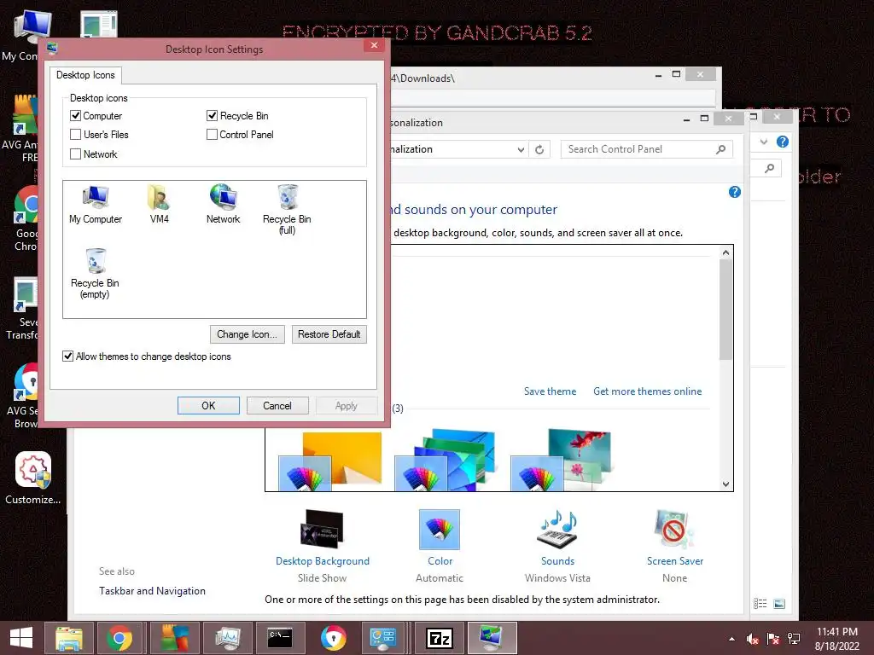Open AVG Secure Browser from the taskbar
The image size is (874, 655).
click(x=334, y=638)
